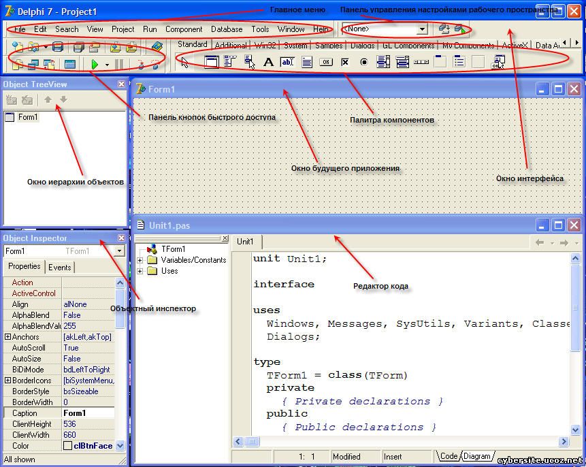Screen dimensions: 586x467
Task: Click the Open file toolbar icon
Action: pos(33,47)
